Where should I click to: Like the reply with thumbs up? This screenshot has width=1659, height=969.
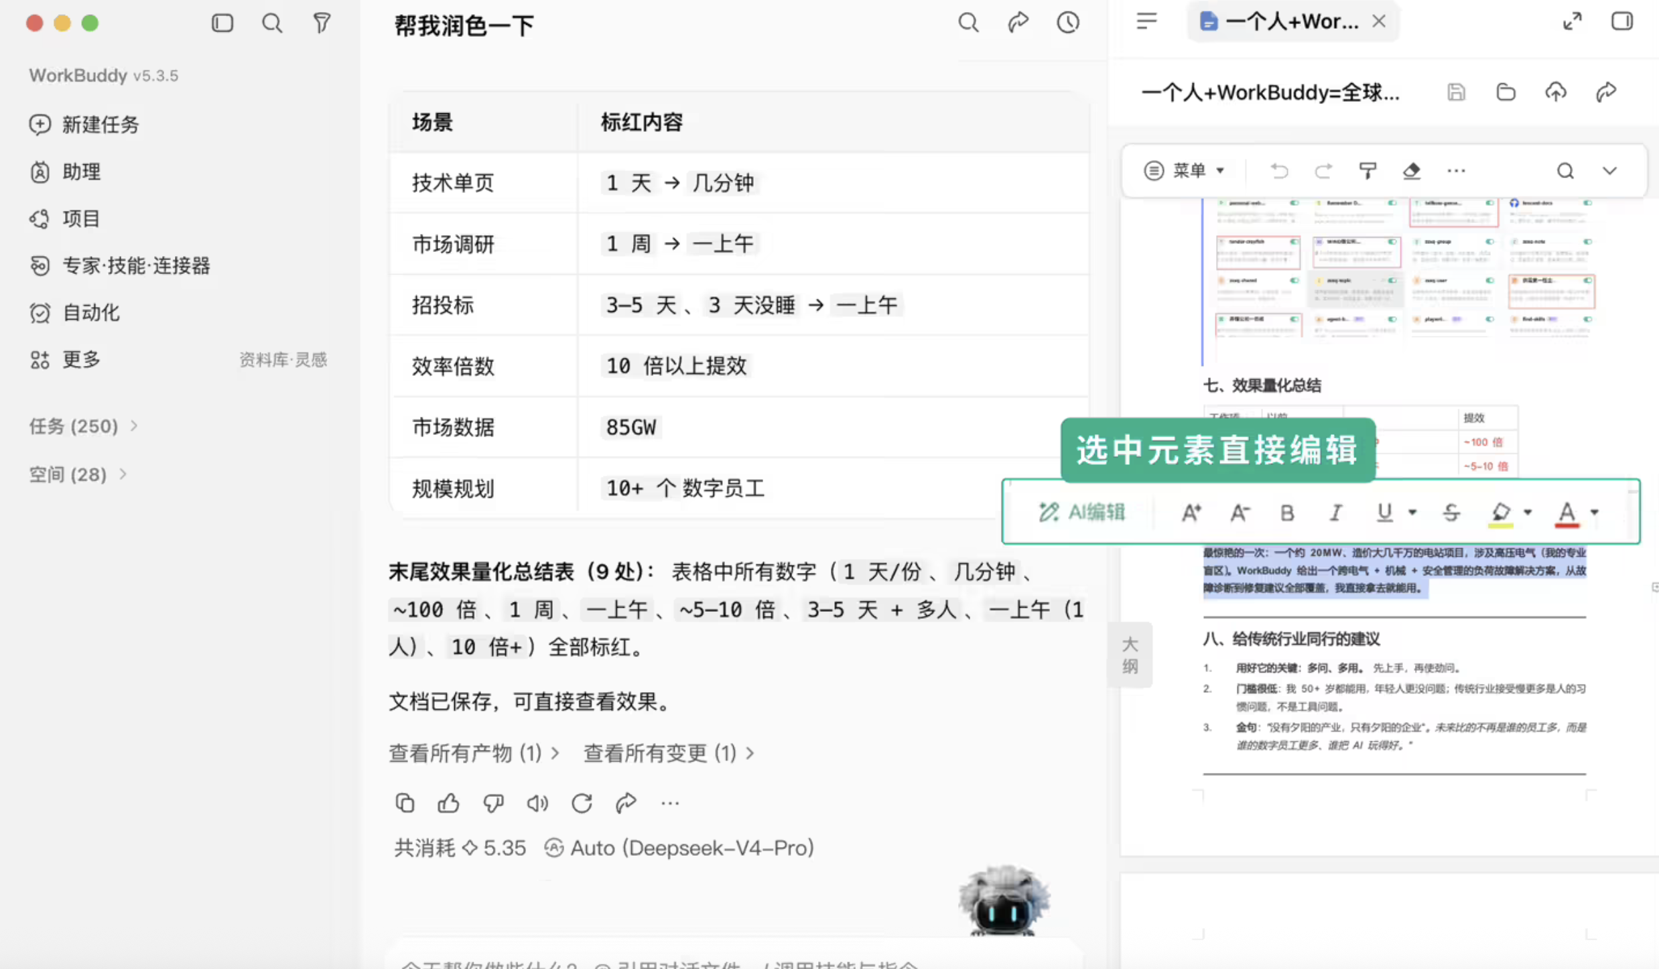click(448, 802)
